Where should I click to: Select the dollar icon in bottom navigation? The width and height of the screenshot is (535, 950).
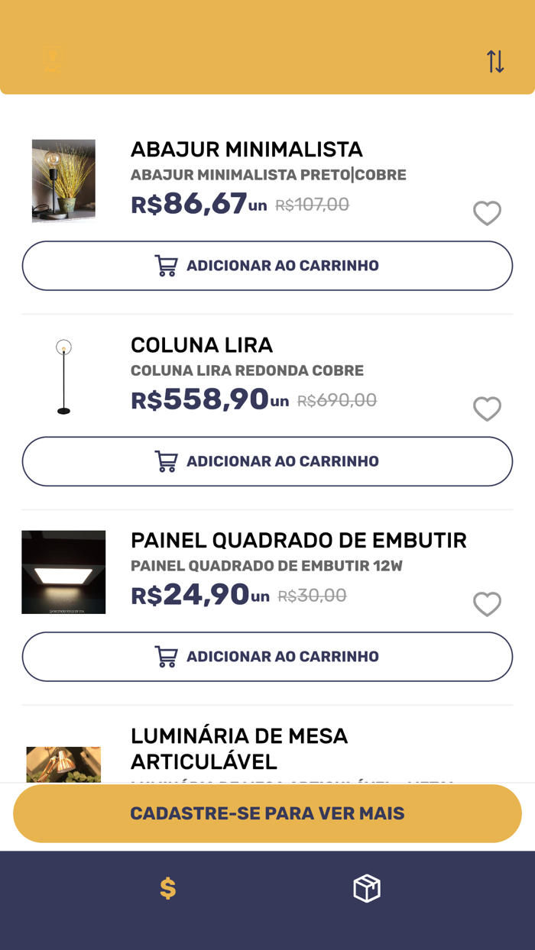coord(167,888)
